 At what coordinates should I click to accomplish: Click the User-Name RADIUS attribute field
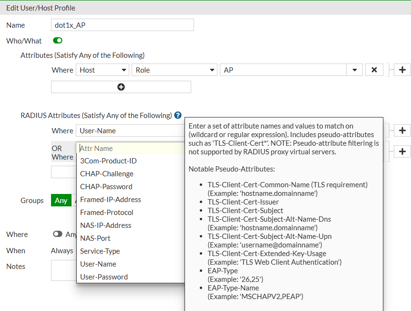[x=130, y=130]
